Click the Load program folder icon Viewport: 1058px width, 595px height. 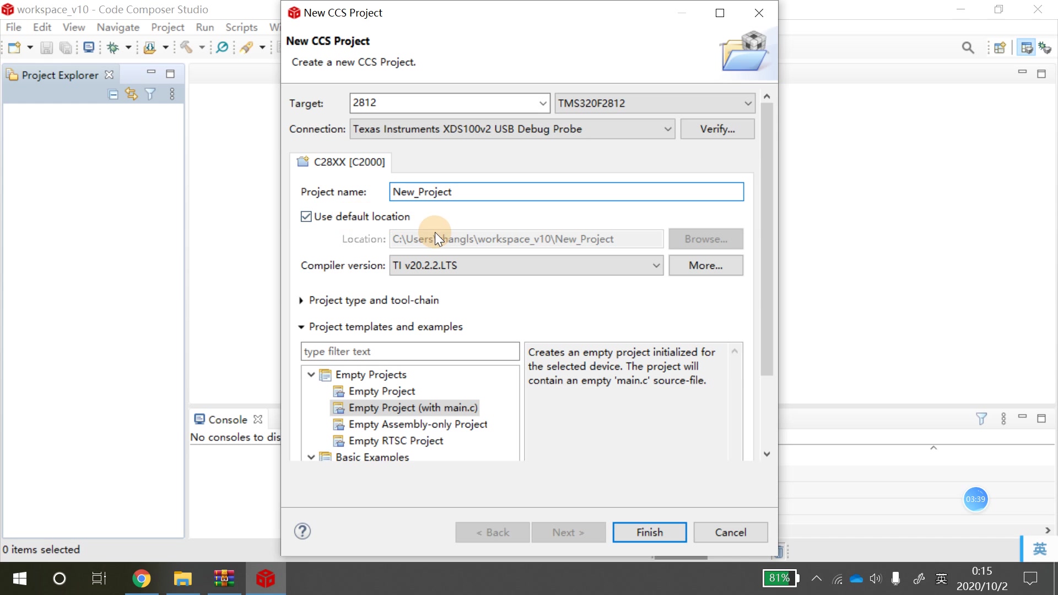pyautogui.click(x=149, y=48)
